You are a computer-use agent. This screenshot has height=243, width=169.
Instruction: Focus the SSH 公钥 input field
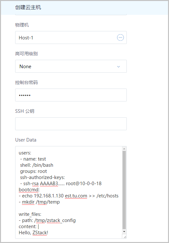pyautogui.click(x=71, y=124)
